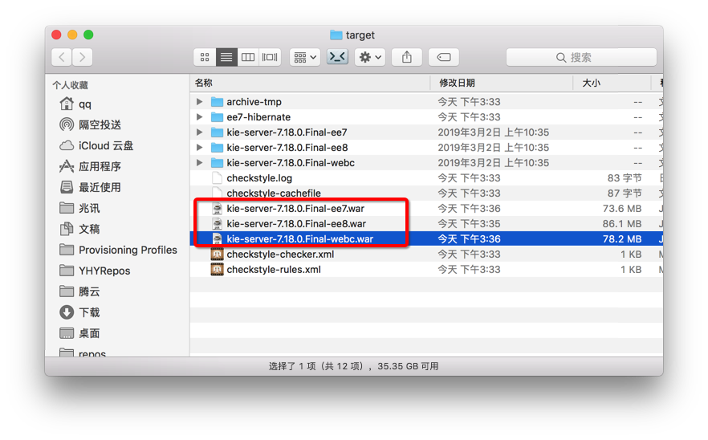This screenshot has height=440, width=708.
Task: Select the checkstyle.log file
Action: pos(259,178)
